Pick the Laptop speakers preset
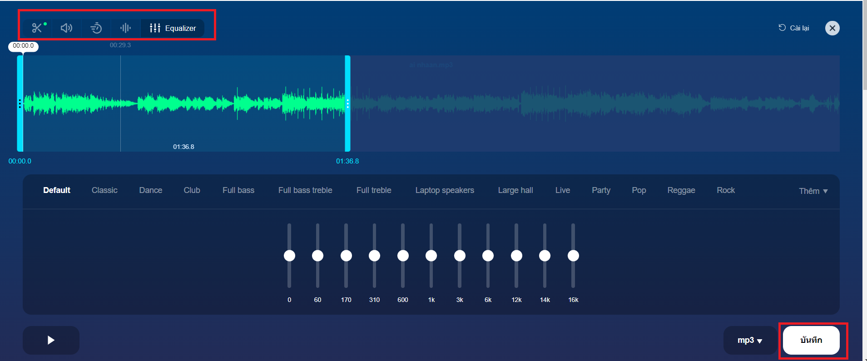The width and height of the screenshot is (867, 361). tap(445, 190)
